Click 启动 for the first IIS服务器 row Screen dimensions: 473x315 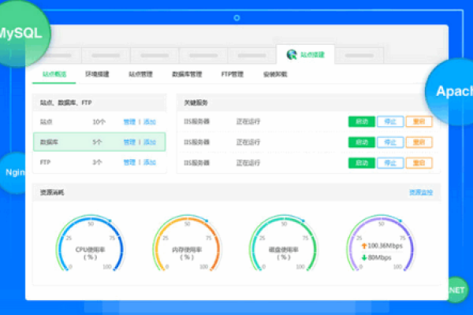coord(361,121)
